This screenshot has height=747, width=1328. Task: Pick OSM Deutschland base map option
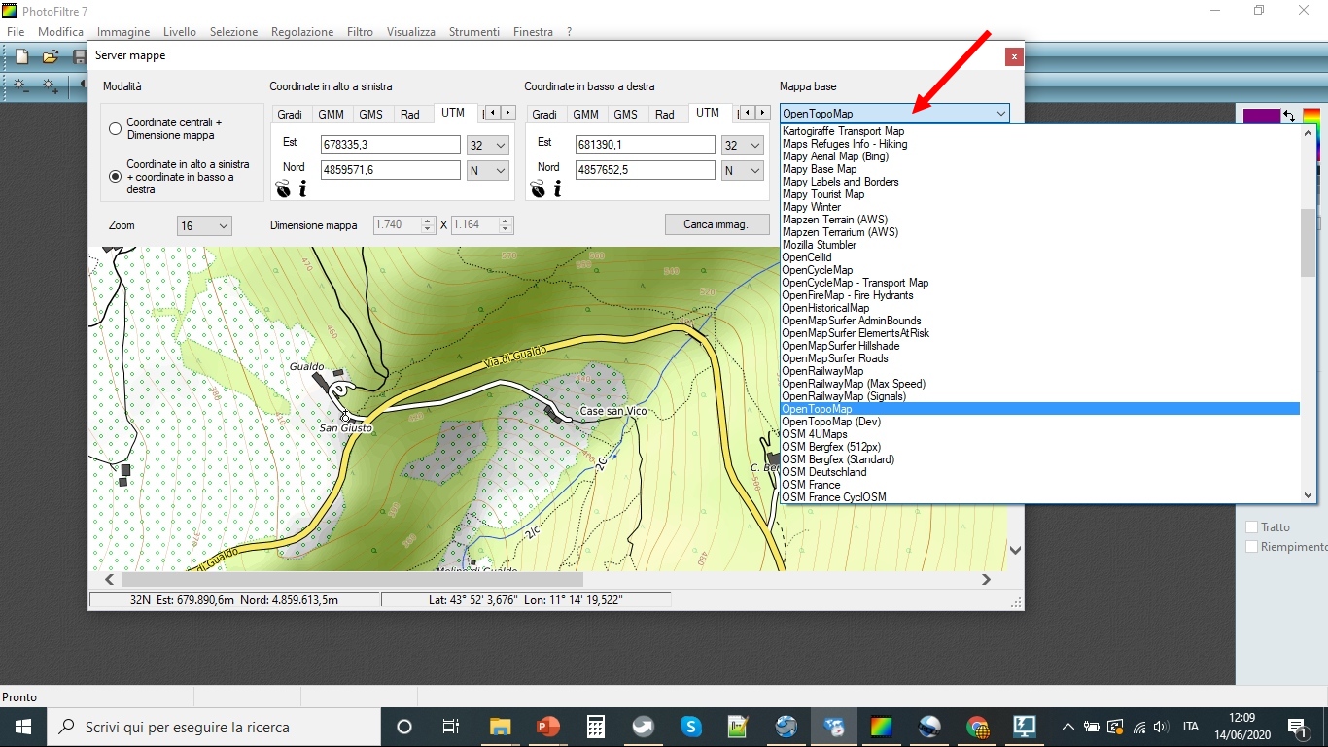click(x=823, y=472)
